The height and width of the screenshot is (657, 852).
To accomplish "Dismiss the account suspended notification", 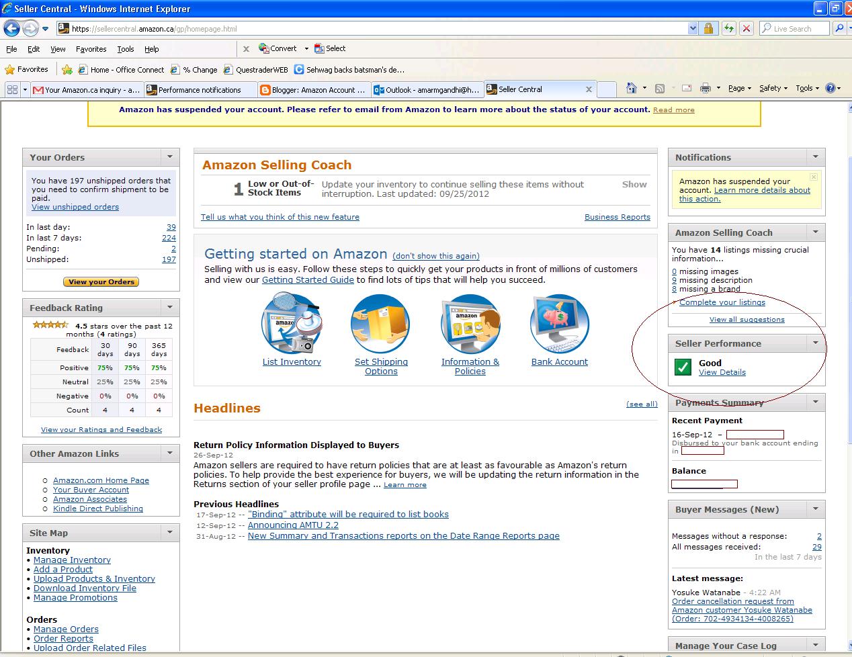I will point(813,177).
